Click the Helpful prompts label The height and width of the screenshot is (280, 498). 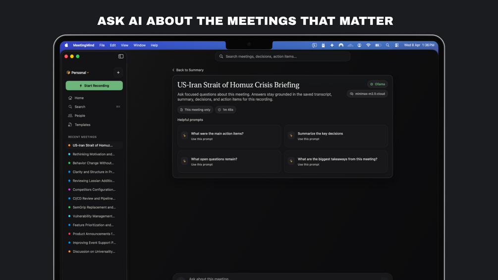click(190, 120)
